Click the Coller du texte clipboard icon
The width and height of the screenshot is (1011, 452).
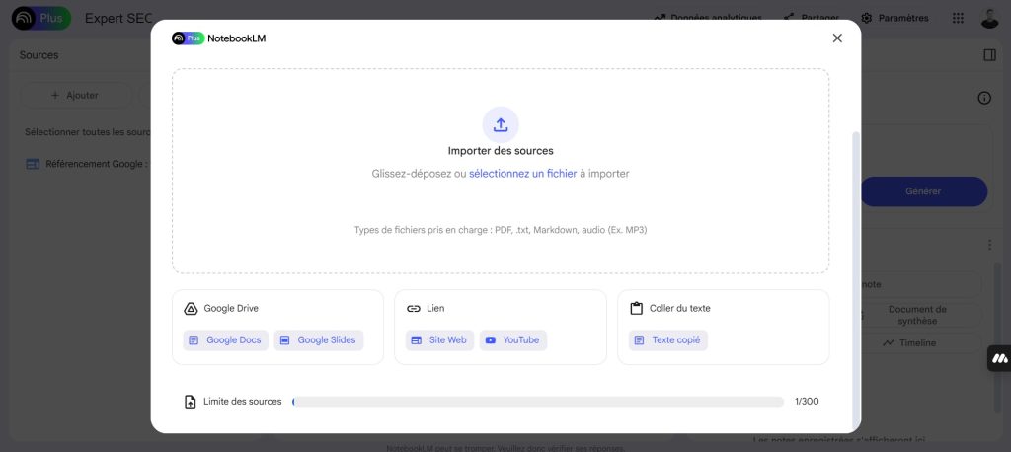(x=637, y=308)
